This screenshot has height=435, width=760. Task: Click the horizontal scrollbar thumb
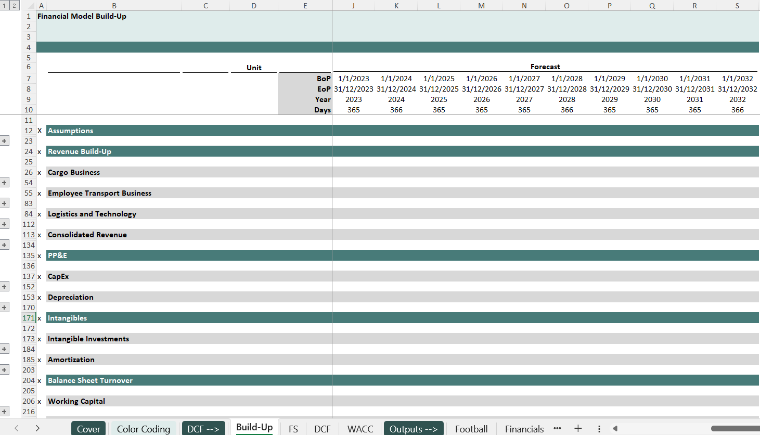click(x=735, y=429)
